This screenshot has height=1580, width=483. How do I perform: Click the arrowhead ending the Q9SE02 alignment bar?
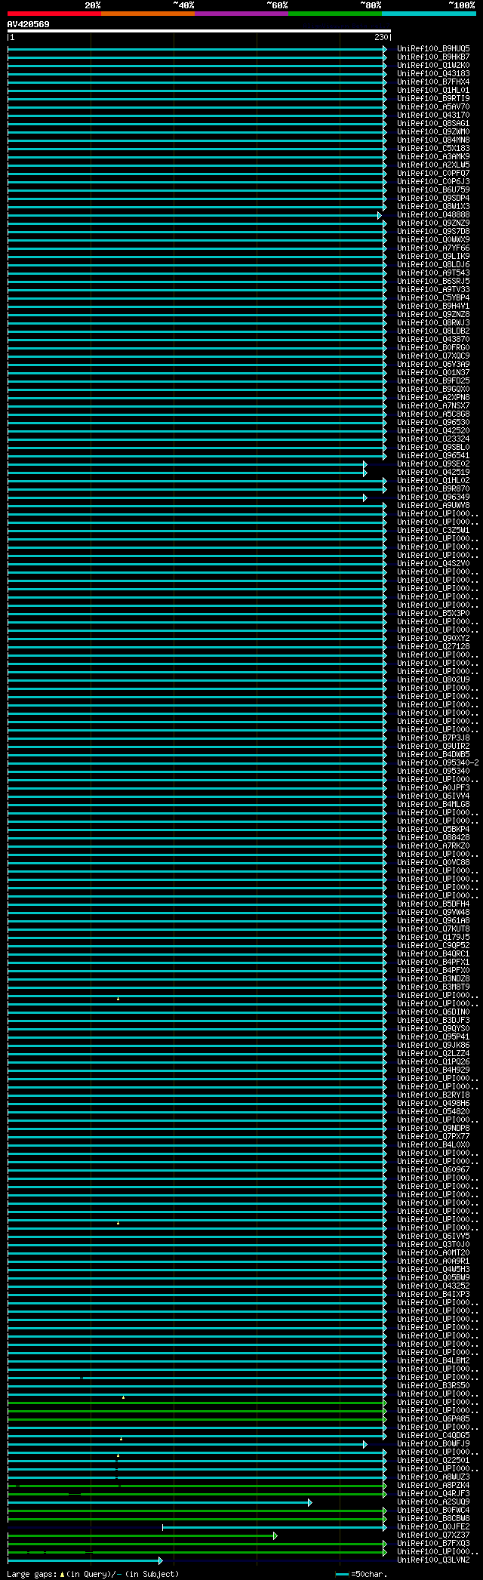coord(365,464)
